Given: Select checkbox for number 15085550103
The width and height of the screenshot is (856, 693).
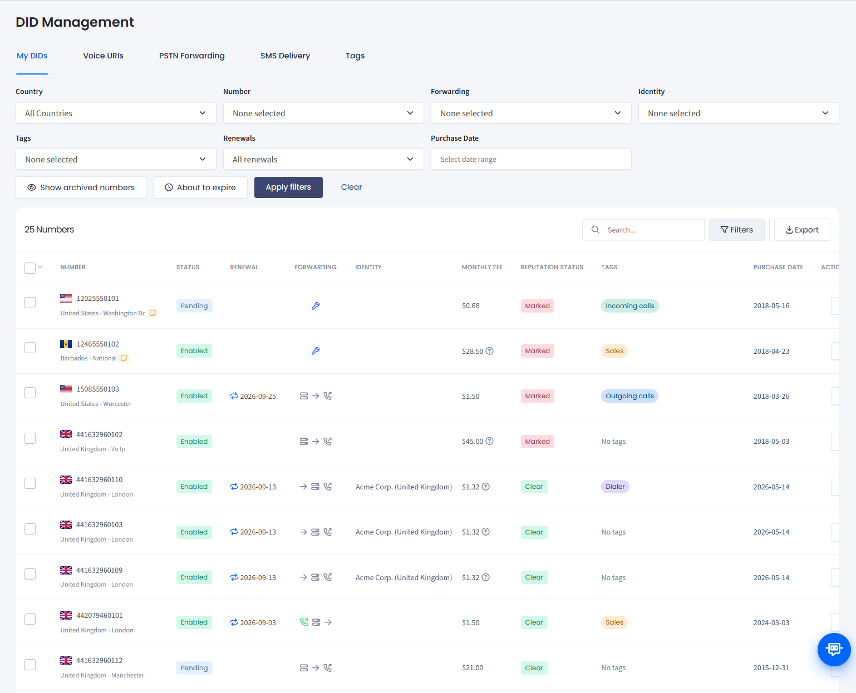Looking at the screenshot, I should pyautogui.click(x=30, y=393).
